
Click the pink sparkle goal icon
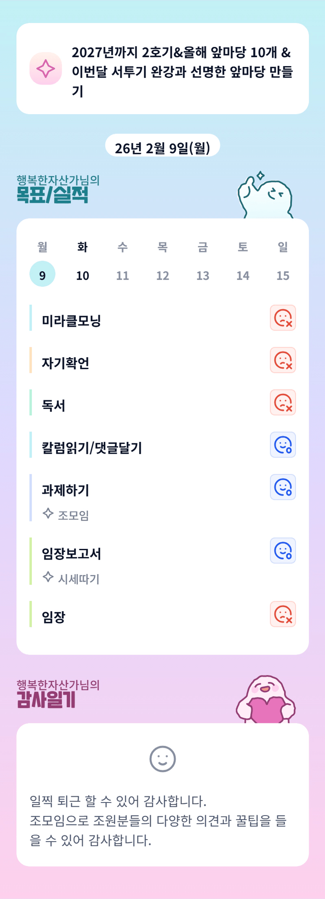pyautogui.click(x=46, y=69)
